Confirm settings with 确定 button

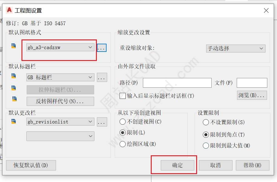point(177,165)
